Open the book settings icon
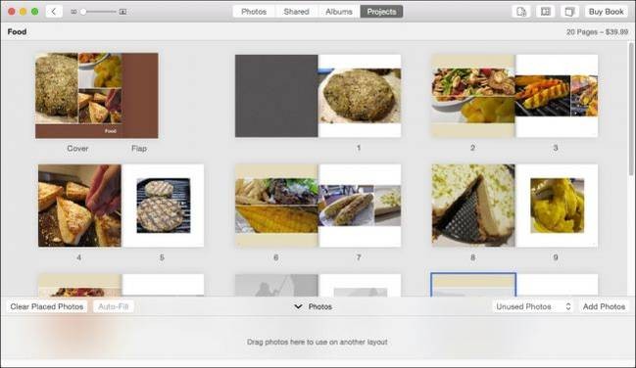 pos(569,12)
